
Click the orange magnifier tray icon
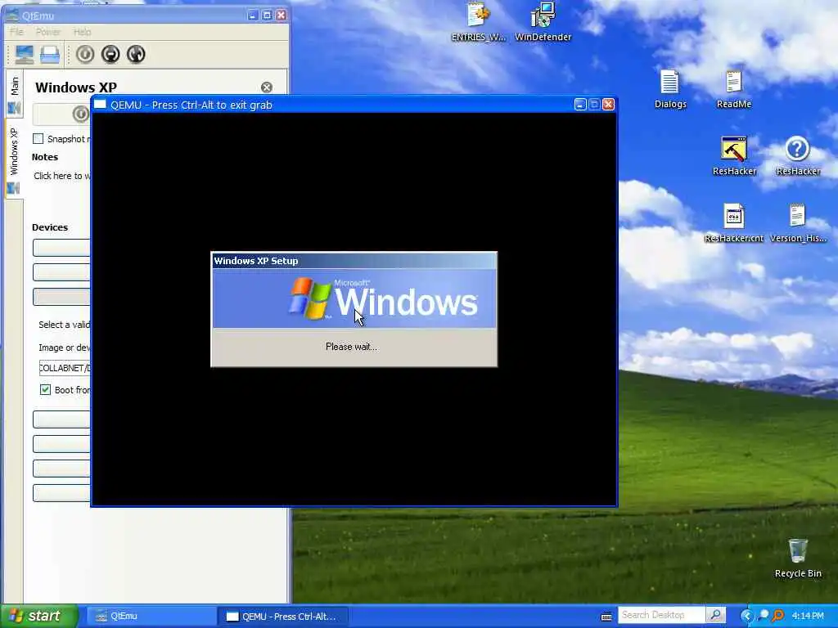pyautogui.click(x=777, y=616)
